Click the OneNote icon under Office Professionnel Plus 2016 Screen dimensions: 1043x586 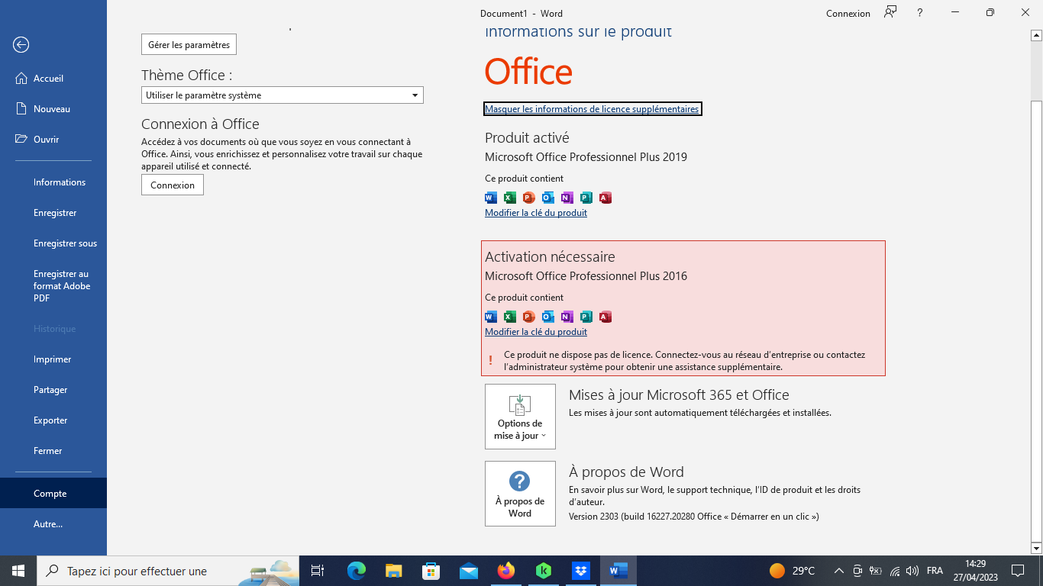[567, 317]
